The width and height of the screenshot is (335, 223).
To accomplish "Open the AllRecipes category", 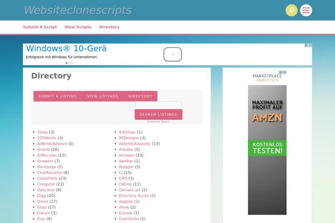I will click(47, 156).
